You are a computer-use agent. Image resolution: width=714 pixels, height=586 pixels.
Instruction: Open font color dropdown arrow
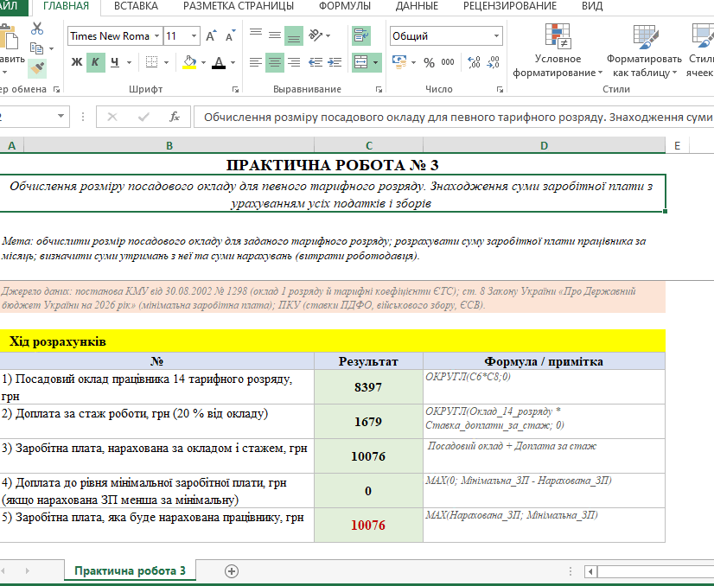point(233,62)
